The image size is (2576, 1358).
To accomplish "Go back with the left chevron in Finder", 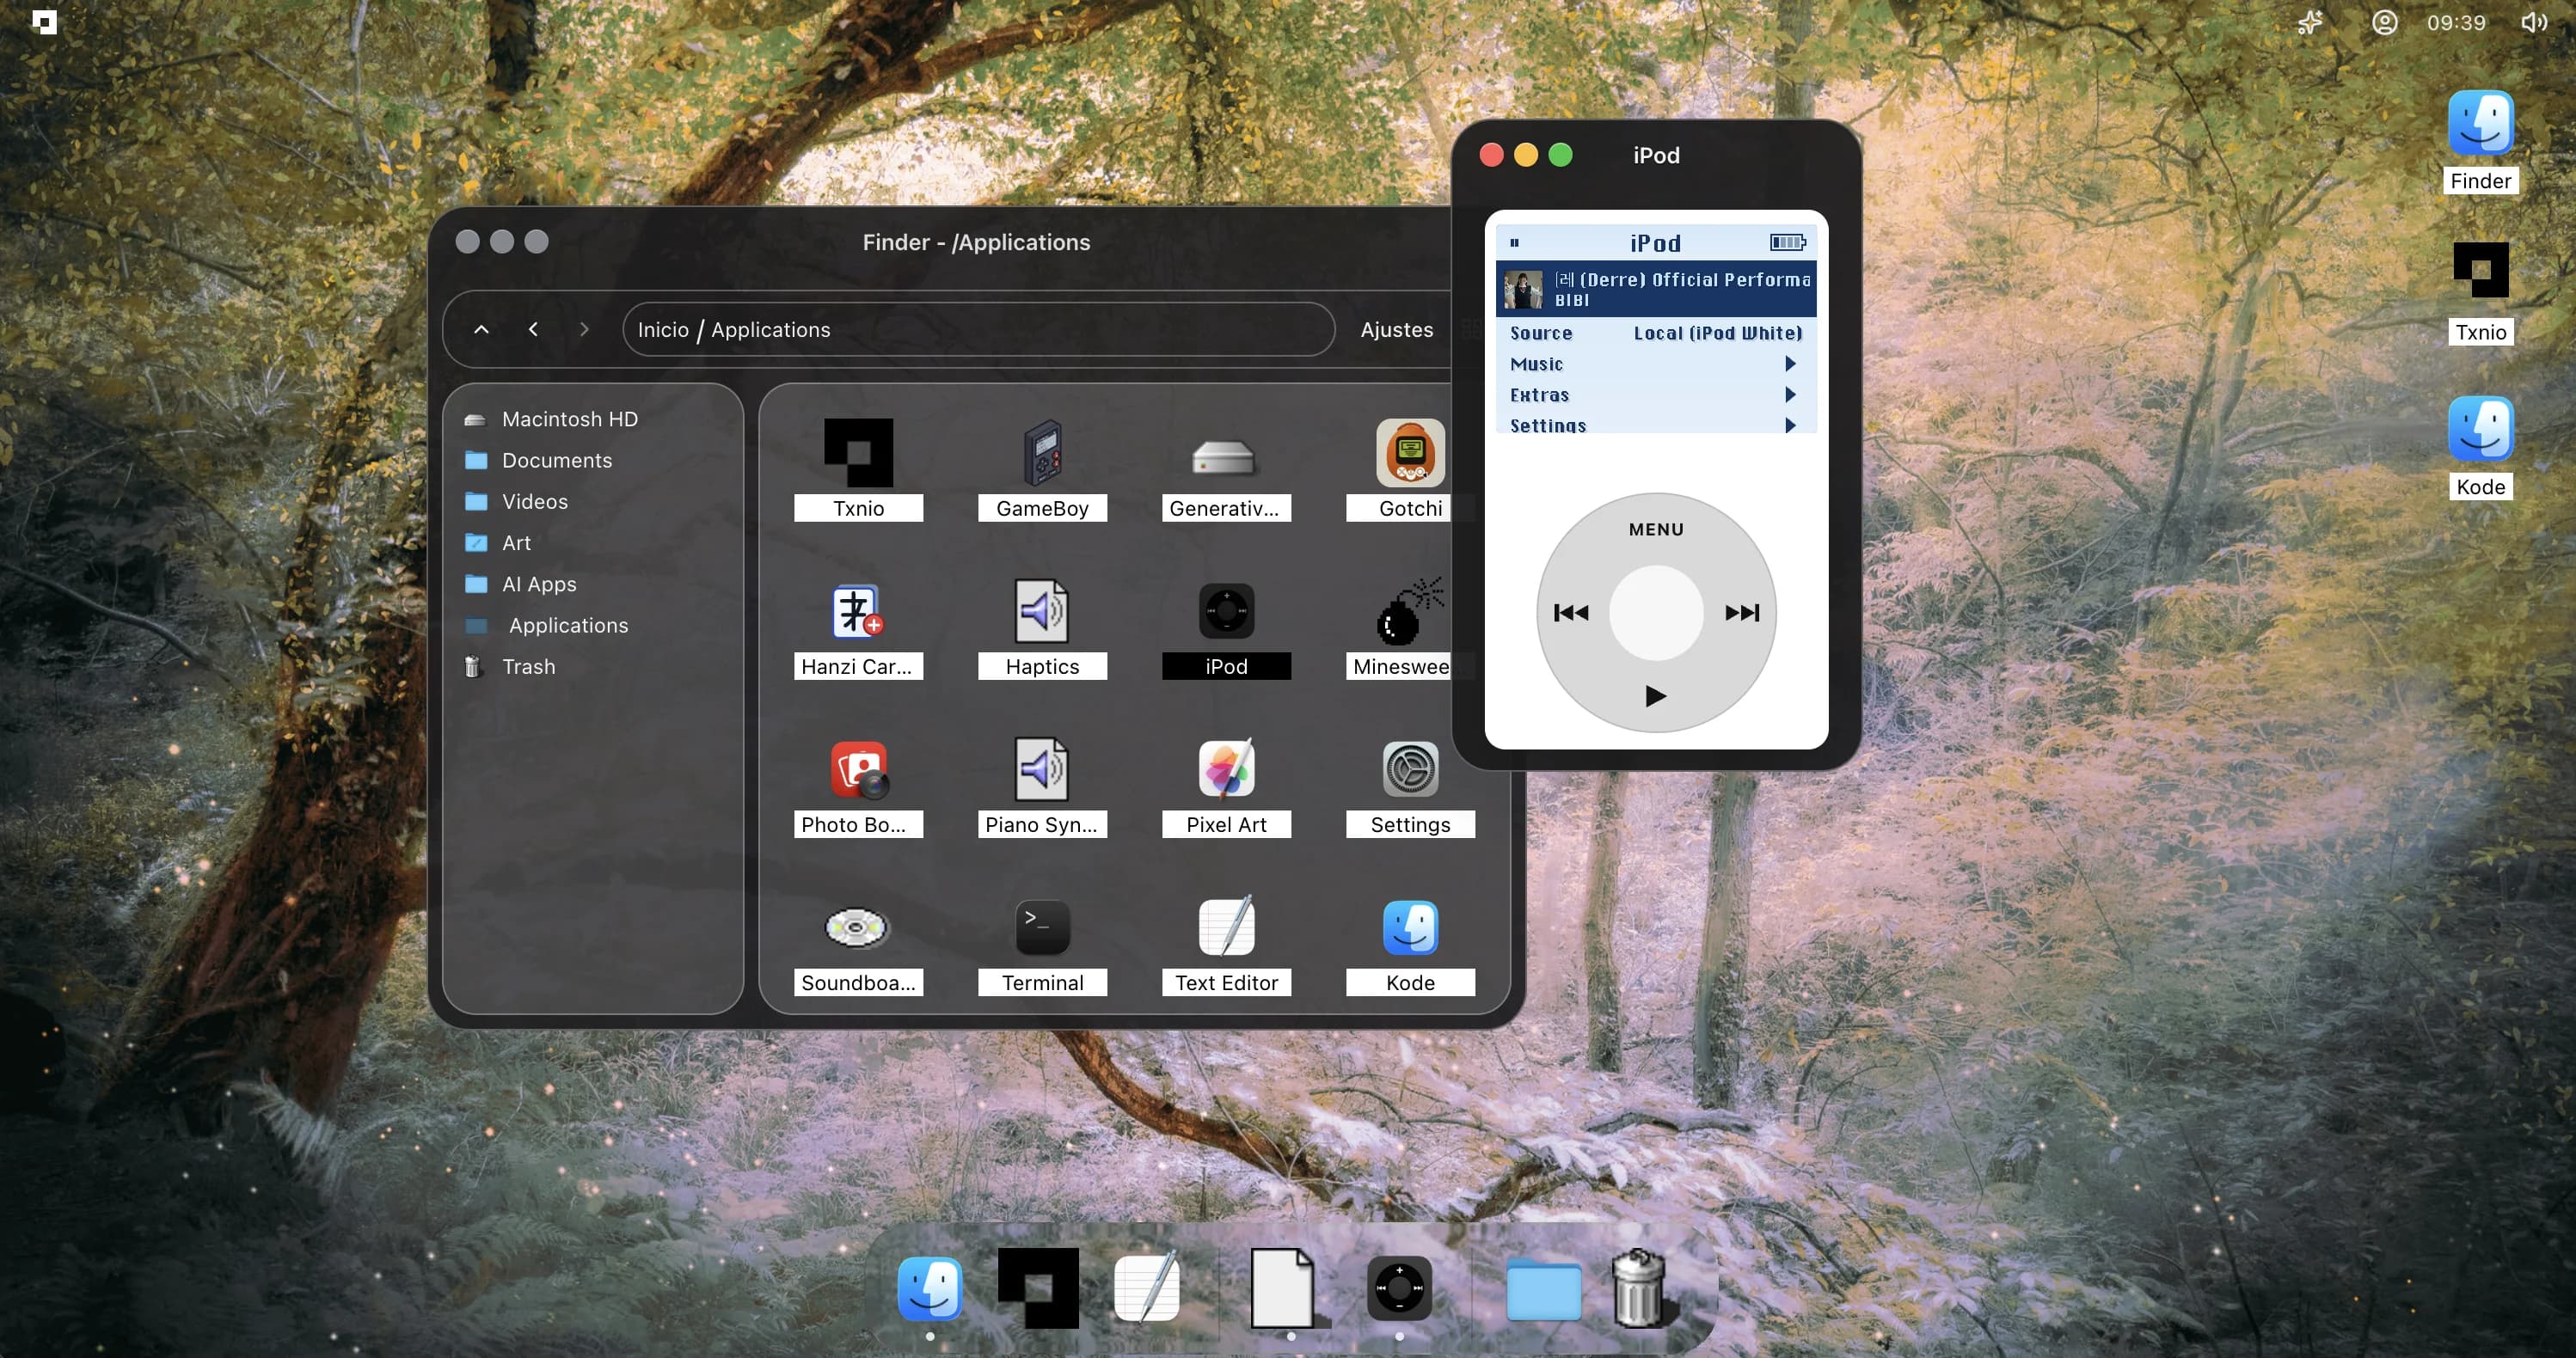I will click(533, 329).
